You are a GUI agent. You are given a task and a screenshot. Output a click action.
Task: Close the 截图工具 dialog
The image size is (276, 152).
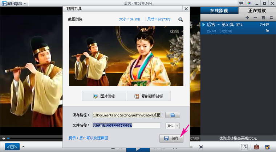pyautogui.click(x=186, y=9)
